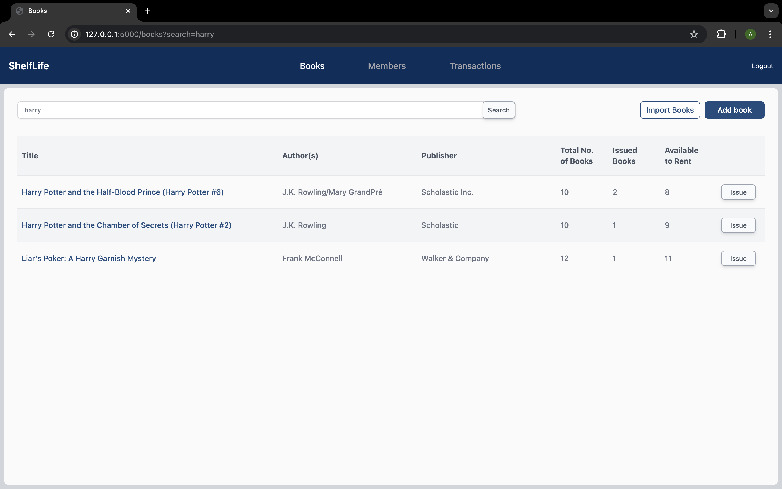Click the Total No. of Books header

click(577, 156)
